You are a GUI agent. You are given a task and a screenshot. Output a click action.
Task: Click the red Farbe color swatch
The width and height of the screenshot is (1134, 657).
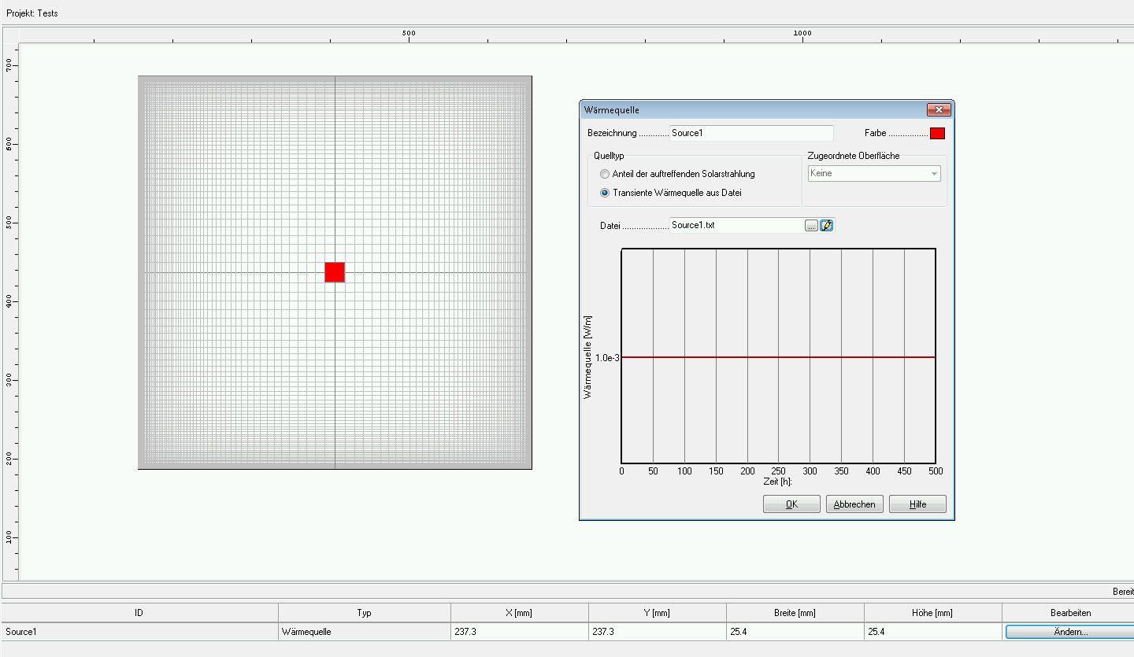click(937, 133)
